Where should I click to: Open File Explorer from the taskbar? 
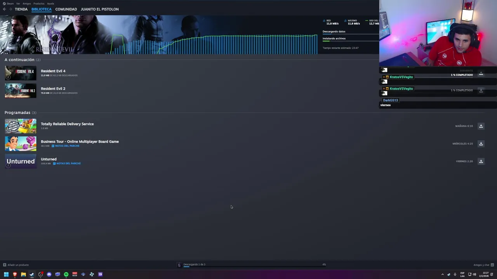pos(23,274)
